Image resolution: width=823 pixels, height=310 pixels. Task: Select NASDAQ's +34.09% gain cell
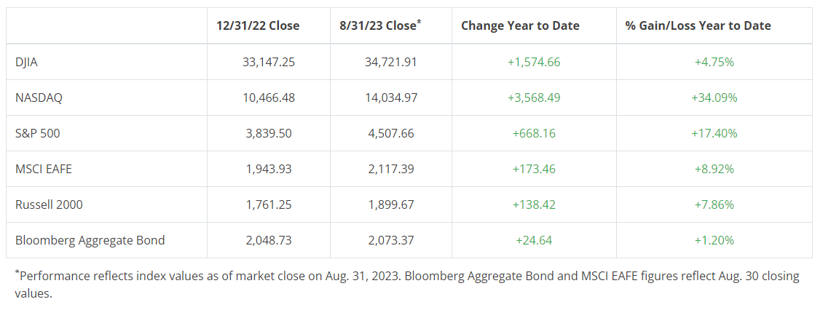point(714,98)
